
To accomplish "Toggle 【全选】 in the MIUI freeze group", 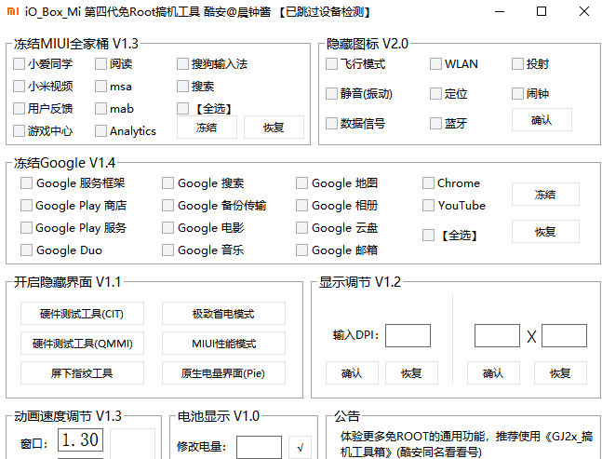I will (x=182, y=108).
